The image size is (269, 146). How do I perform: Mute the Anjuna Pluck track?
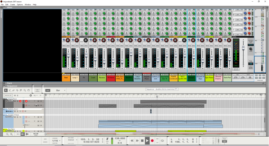click(x=15, y=101)
